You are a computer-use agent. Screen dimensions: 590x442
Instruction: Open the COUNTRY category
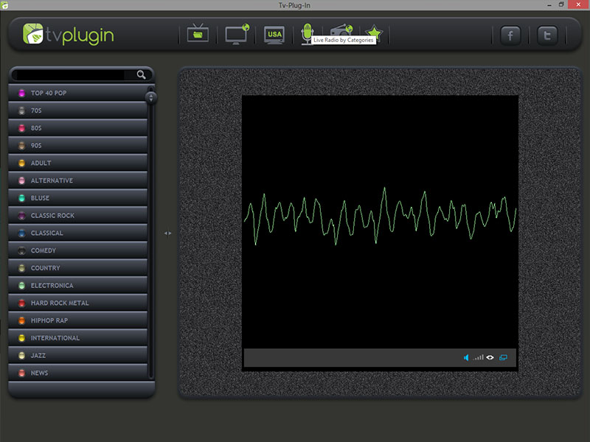[x=78, y=268]
